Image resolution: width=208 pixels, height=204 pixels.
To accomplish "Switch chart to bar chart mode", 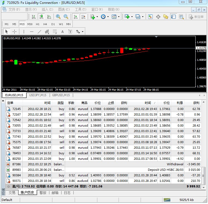I will pos(34,17).
